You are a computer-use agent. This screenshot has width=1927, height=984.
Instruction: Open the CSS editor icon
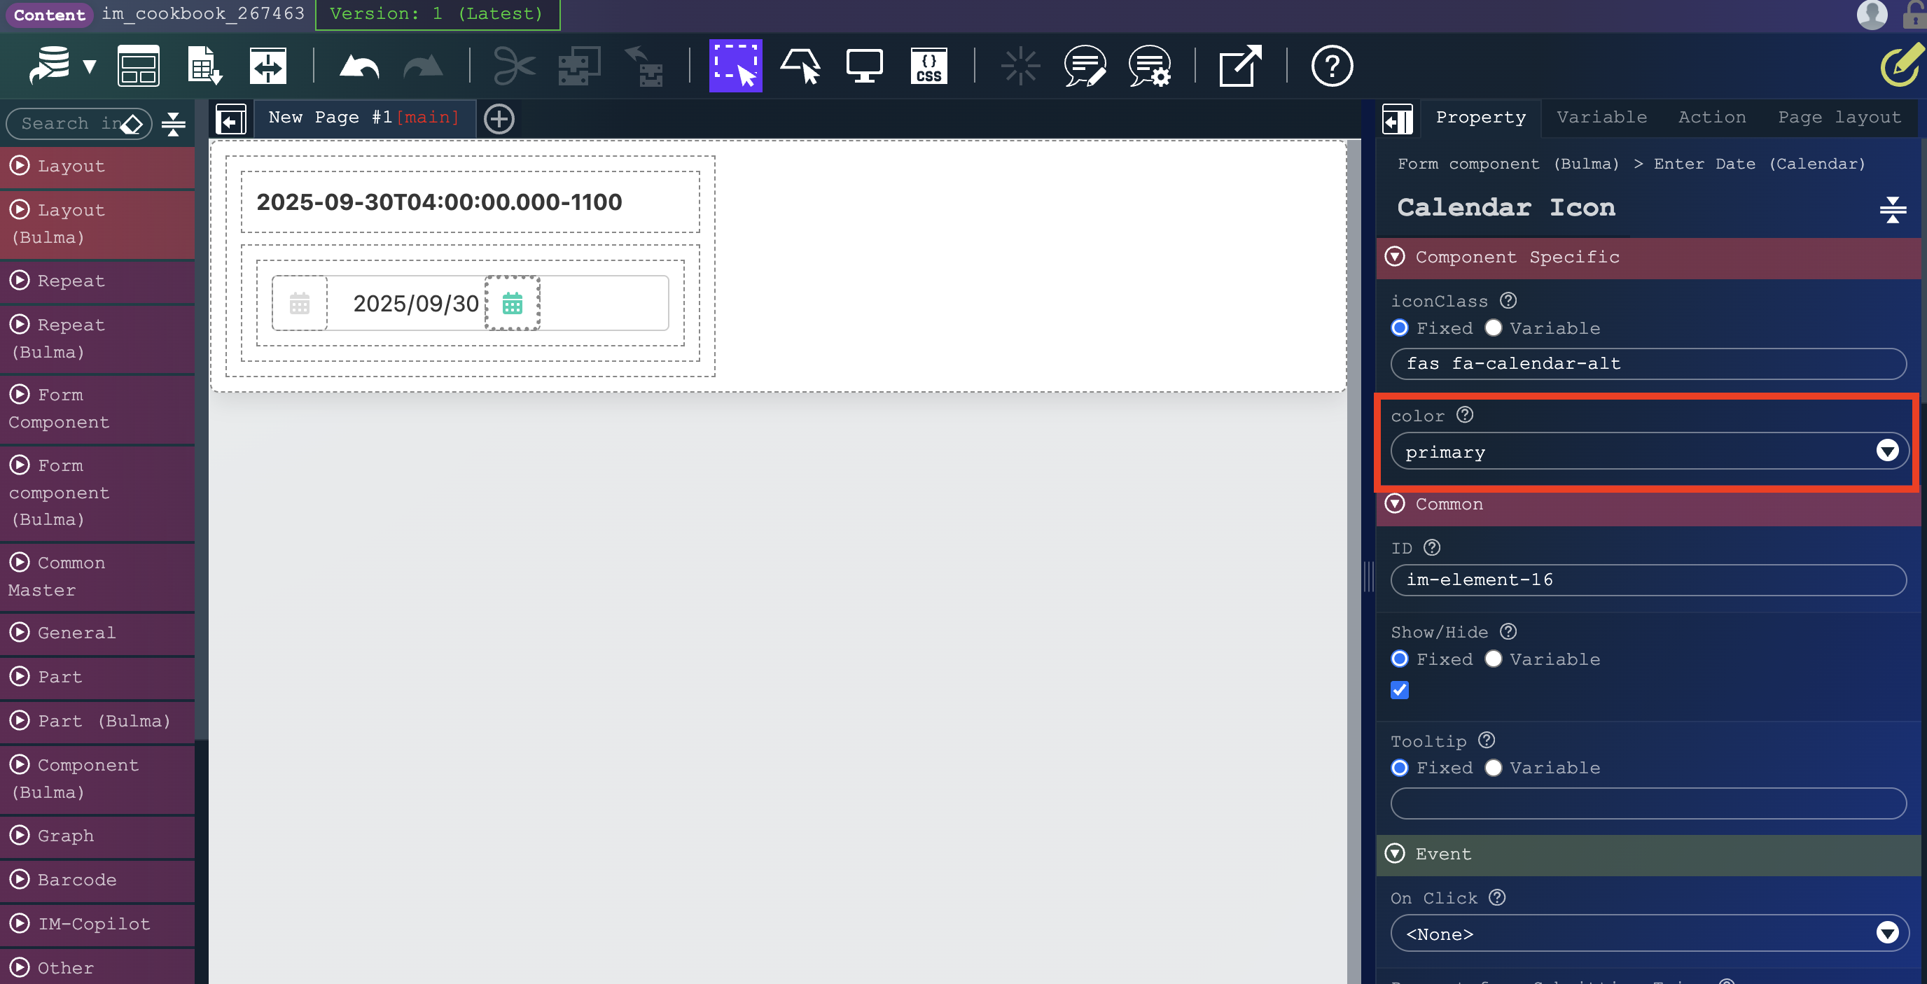[928, 67]
